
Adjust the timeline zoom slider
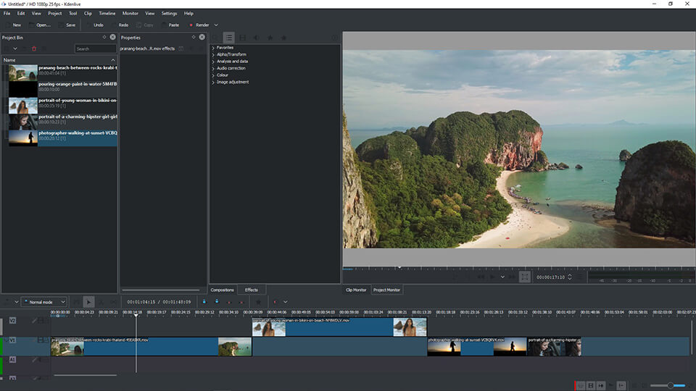click(670, 385)
